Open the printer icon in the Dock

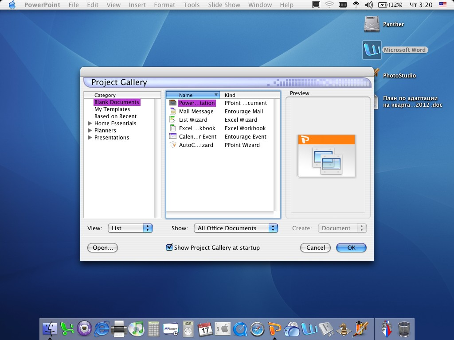[119, 329]
